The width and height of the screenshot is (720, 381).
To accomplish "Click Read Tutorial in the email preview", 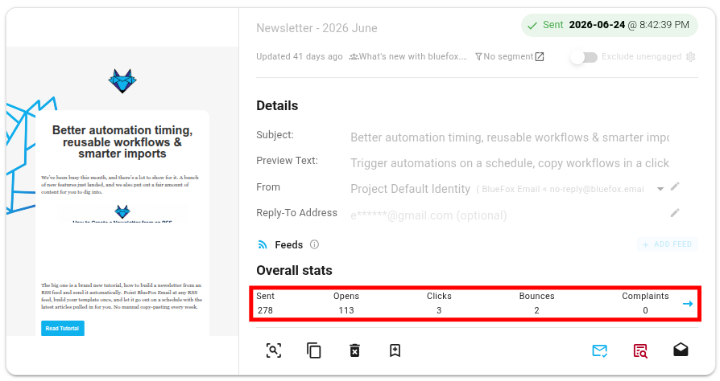I will pos(63,328).
